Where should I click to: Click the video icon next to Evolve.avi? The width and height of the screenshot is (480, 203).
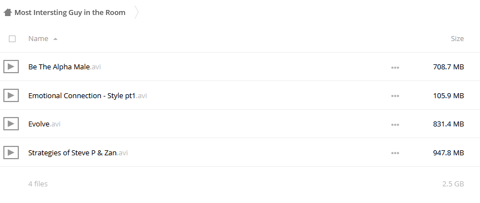pyautogui.click(x=11, y=124)
